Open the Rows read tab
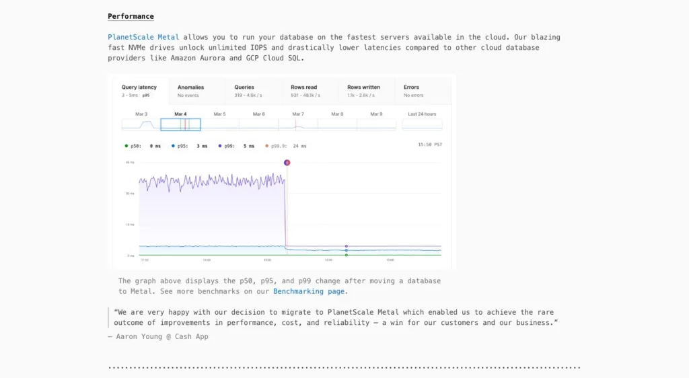689x378 pixels. [x=310, y=91]
